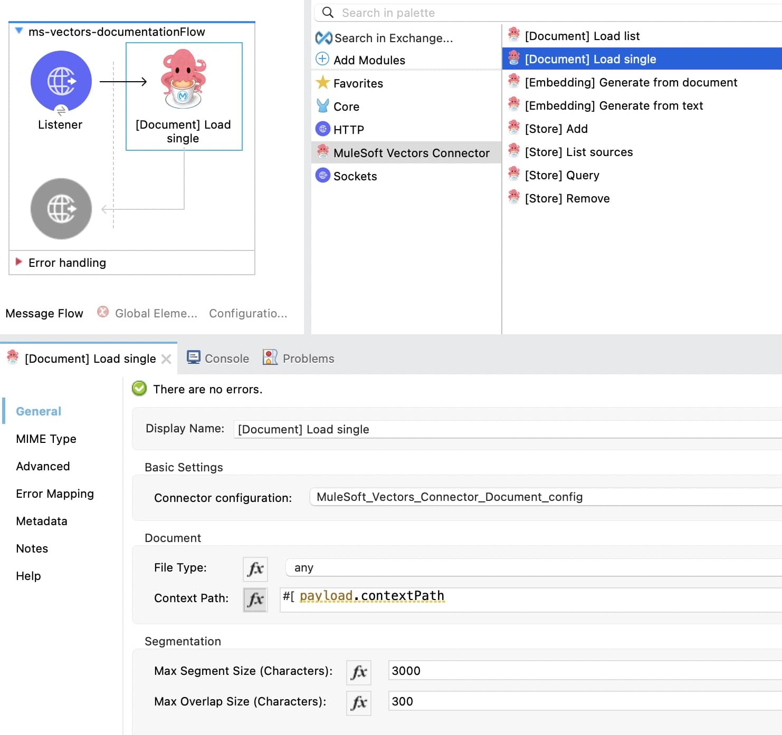Expand the Error handling section
The width and height of the screenshot is (782, 735).
tap(19, 262)
